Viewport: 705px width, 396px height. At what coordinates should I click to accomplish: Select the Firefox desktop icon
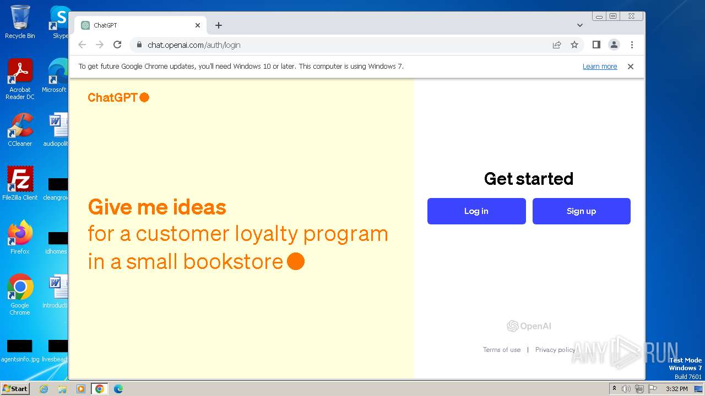[x=20, y=237]
